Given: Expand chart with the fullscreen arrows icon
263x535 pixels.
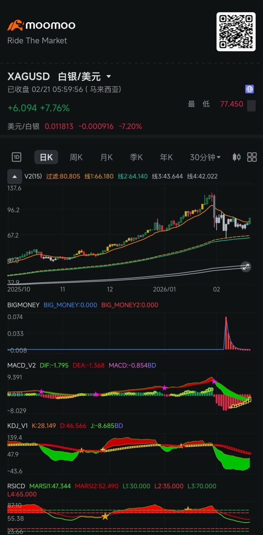Looking at the screenshot, I should 246,267.
